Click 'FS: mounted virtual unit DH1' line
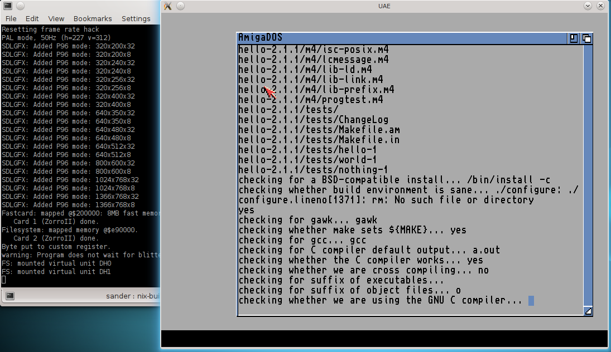 (x=56, y=271)
